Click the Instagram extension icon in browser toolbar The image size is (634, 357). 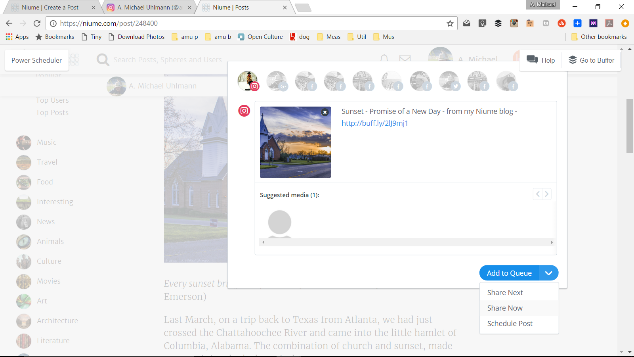[x=514, y=23]
